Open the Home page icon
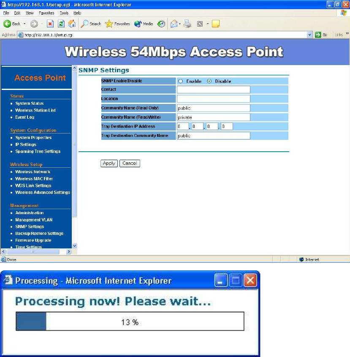 72,24
